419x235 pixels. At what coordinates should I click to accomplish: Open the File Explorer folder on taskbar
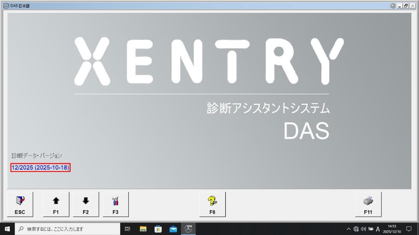pos(143,228)
